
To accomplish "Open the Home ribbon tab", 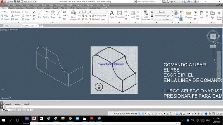I will (4, 8).
